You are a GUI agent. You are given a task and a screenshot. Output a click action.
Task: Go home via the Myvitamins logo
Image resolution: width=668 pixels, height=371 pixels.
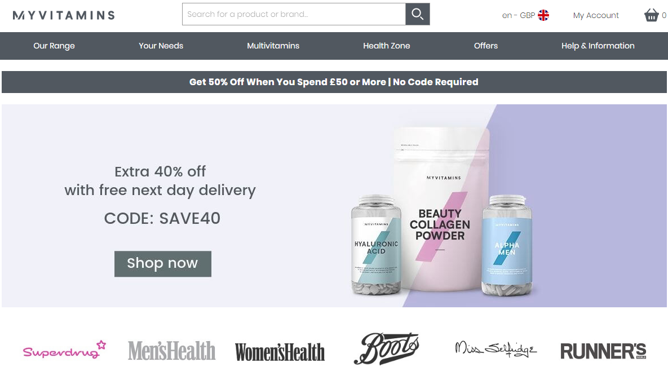[64, 15]
